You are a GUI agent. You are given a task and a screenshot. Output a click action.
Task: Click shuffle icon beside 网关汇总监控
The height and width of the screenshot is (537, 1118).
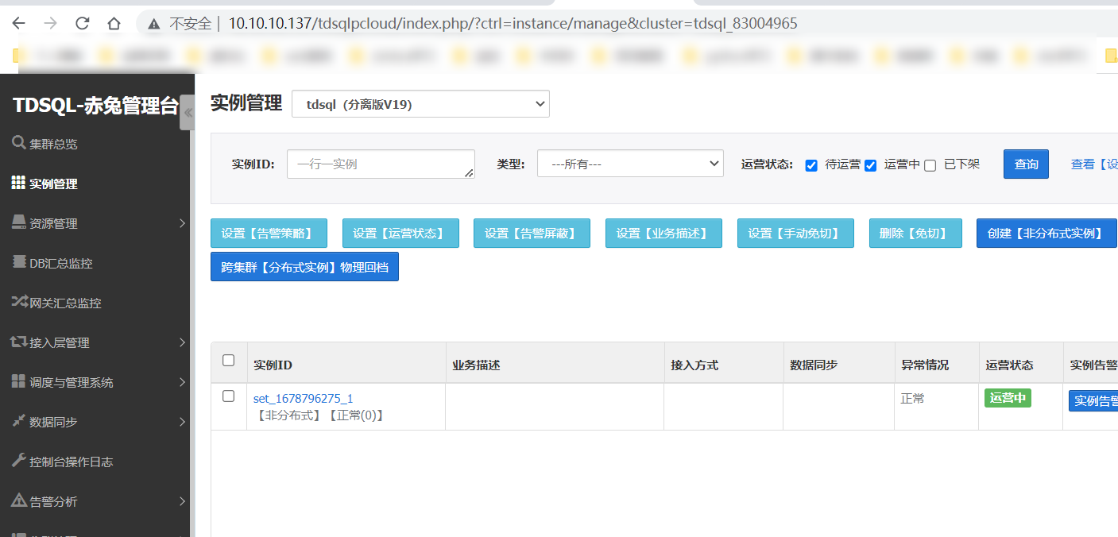19,302
